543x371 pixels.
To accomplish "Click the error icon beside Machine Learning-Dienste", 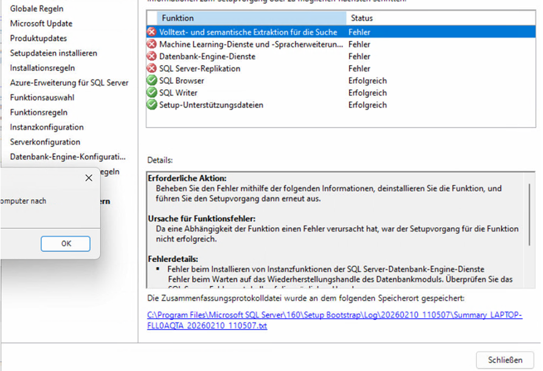I will click(152, 44).
